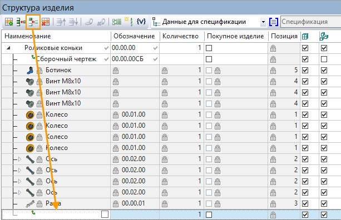Click the delete record icon with red X
The width and height of the screenshot is (341, 220).
(x=46, y=22)
